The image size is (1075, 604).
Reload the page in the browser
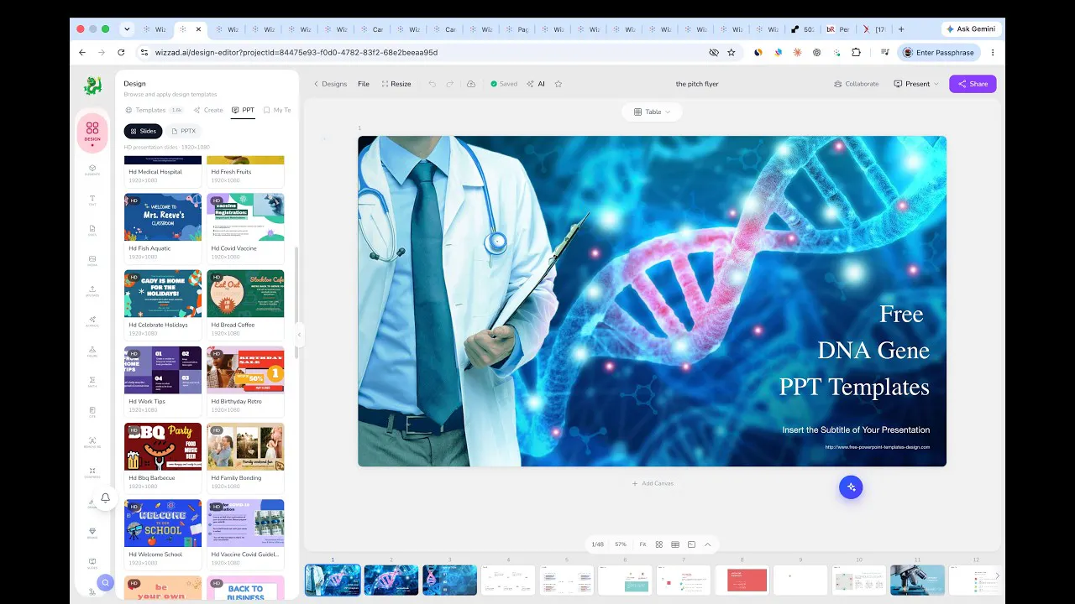coord(121,52)
